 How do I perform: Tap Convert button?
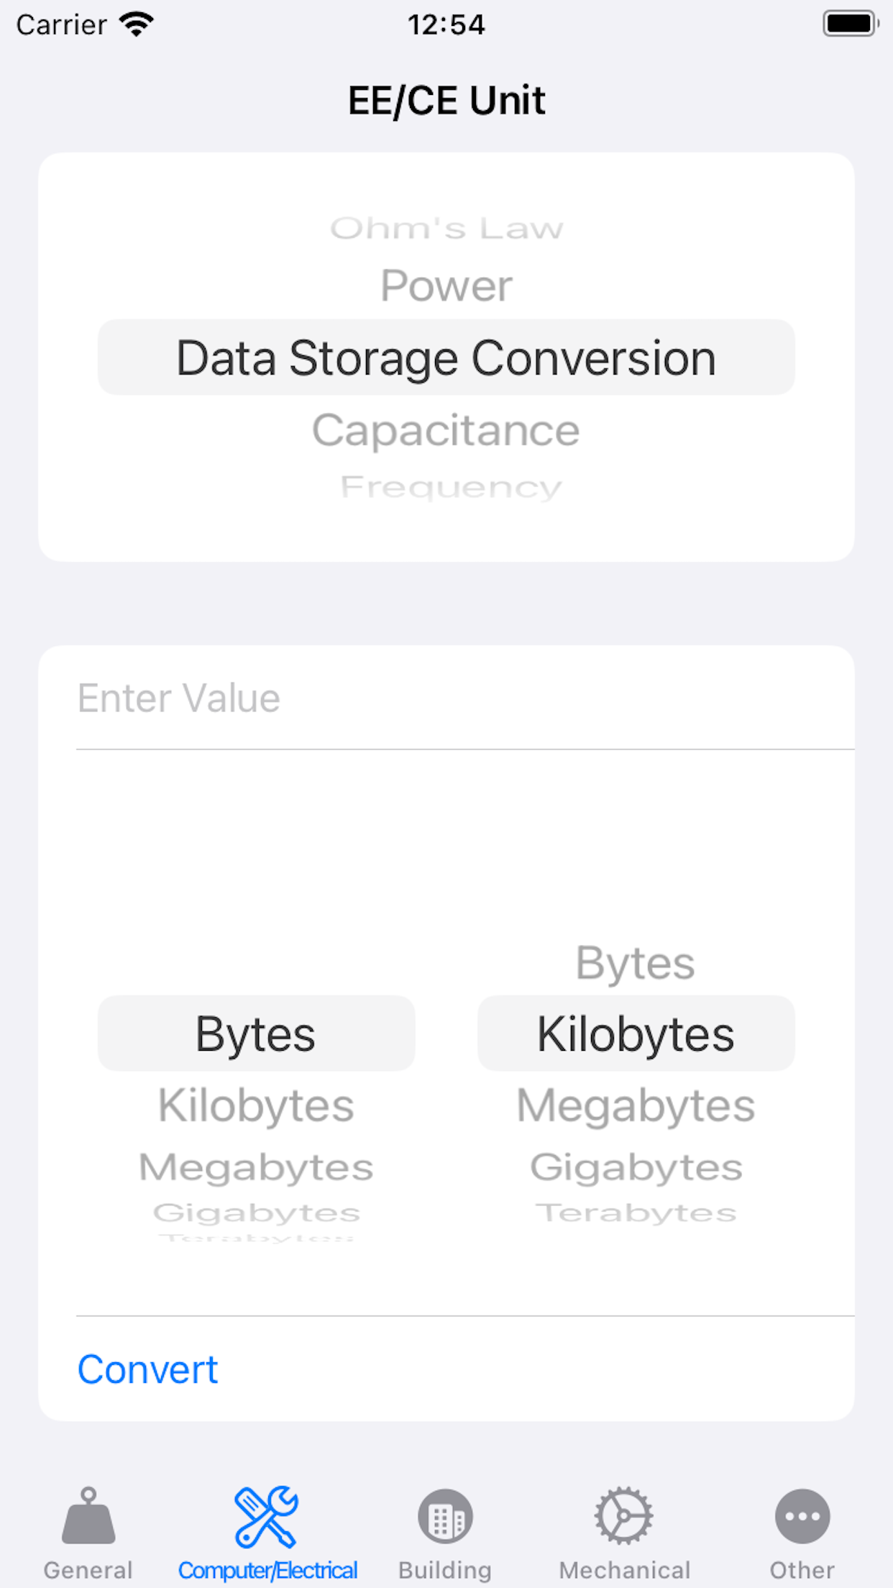click(147, 1369)
